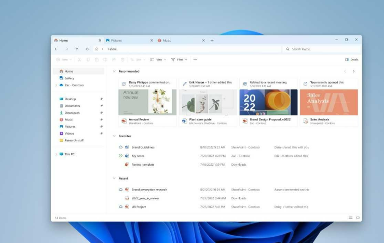
Task: Open Desktop in the sidebar
Action: [79, 99]
